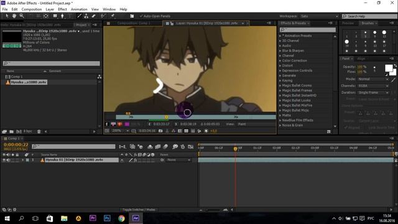Screen dimensions: 398x224
Task: Select the Clone Stamp tool
Action: click(86, 16)
